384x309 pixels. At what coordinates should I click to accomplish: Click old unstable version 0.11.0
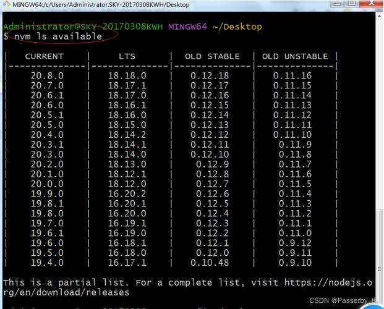click(296, 233)
